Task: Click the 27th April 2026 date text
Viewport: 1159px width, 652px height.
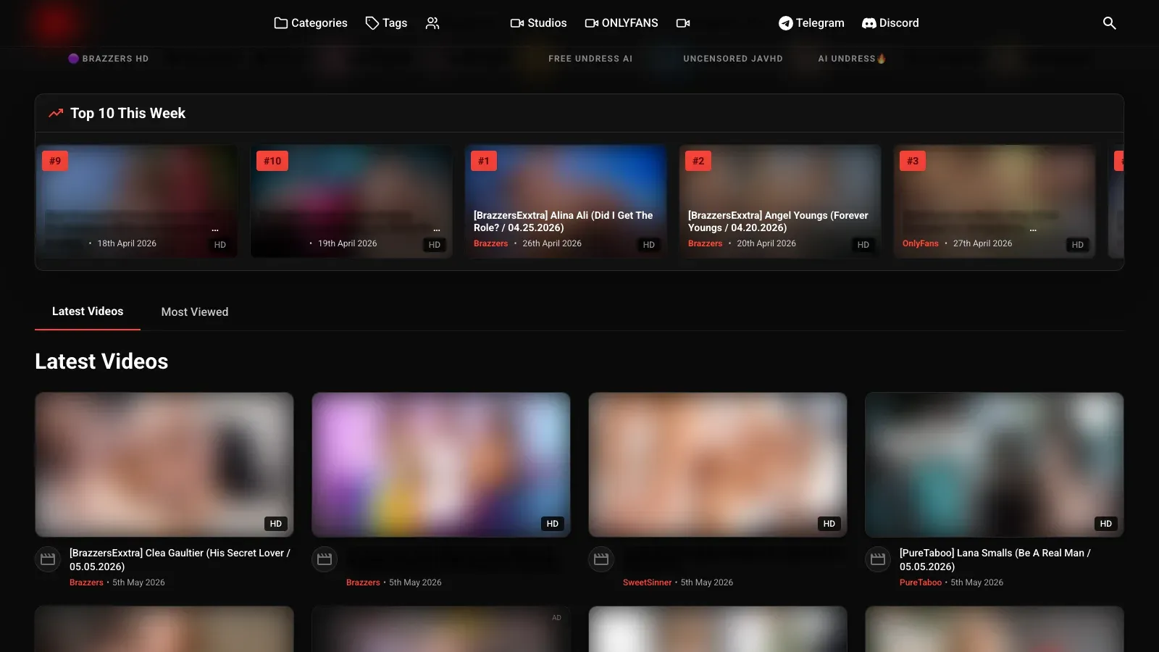Action: [983, 243]
